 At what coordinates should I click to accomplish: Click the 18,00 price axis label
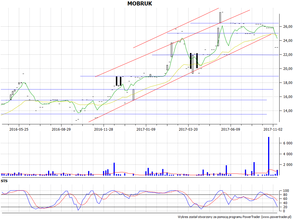288,83
